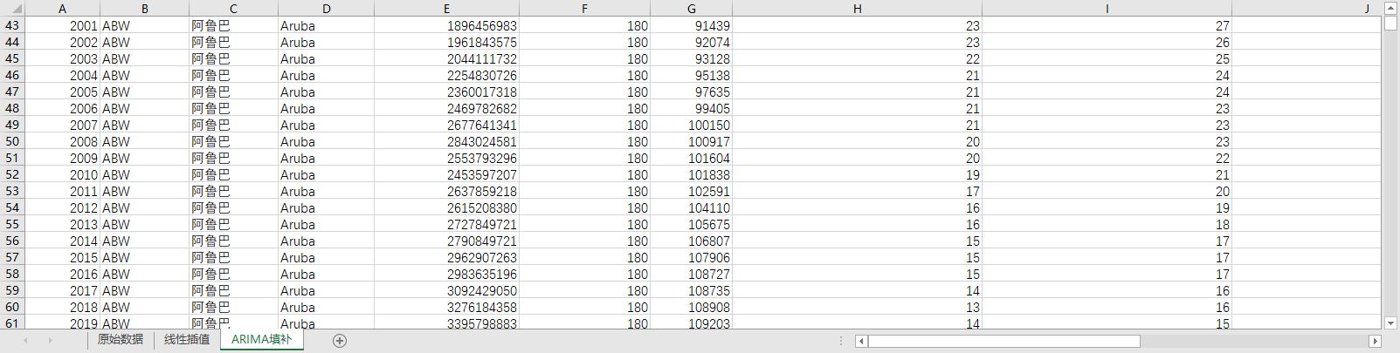Select column H header
This screenshot has width=1400, height=353.
pyautogui.click(x=857, y=9)
